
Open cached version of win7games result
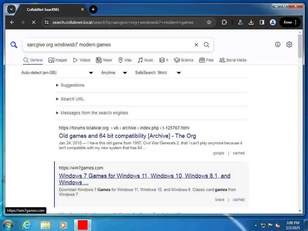pos(239,200)
